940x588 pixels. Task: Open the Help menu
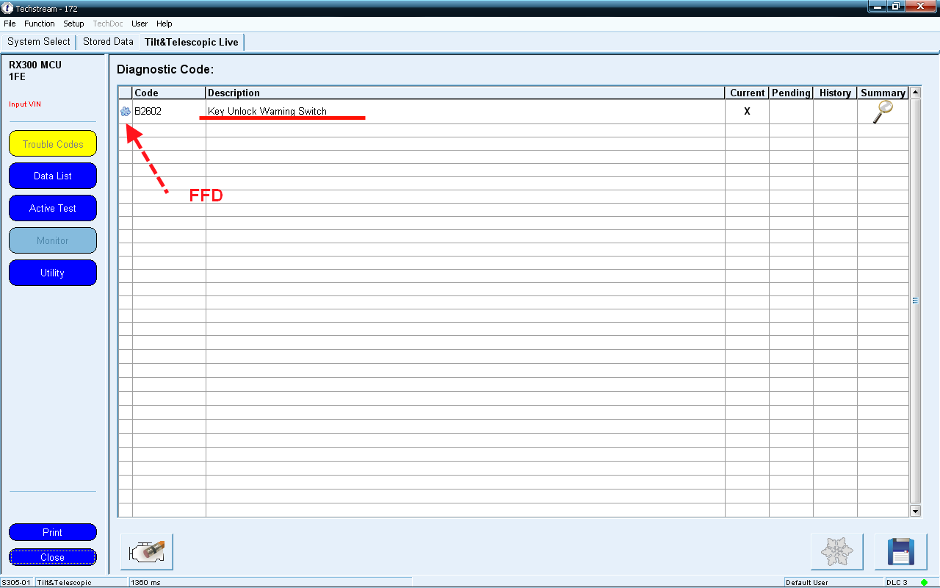(164, 24)
